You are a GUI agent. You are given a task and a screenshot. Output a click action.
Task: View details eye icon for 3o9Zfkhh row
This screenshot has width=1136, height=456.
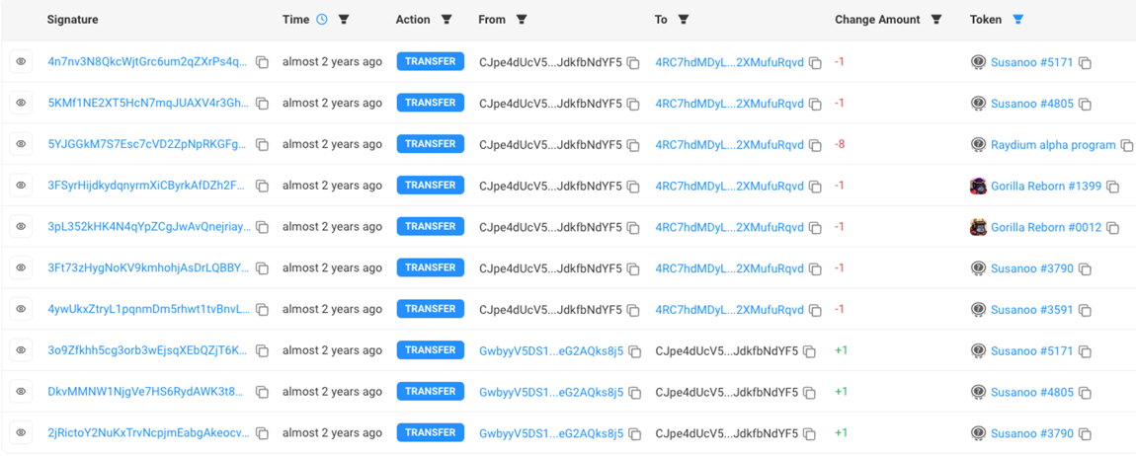click(x=21, y=351)
